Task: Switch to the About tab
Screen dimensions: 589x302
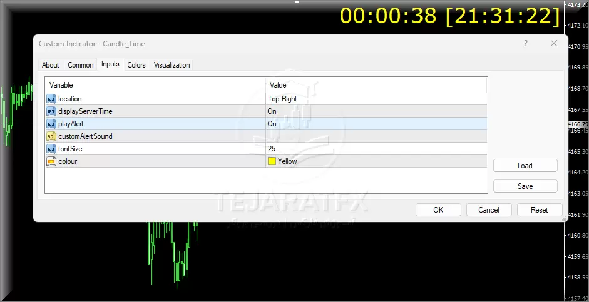Action: [x=50, y=65]
